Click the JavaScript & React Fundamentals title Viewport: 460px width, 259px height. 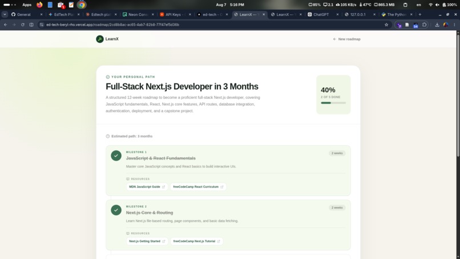click(161, 158)
